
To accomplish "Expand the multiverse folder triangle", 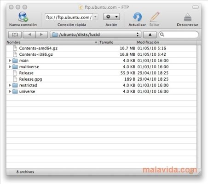I will (x=10, y=67).
